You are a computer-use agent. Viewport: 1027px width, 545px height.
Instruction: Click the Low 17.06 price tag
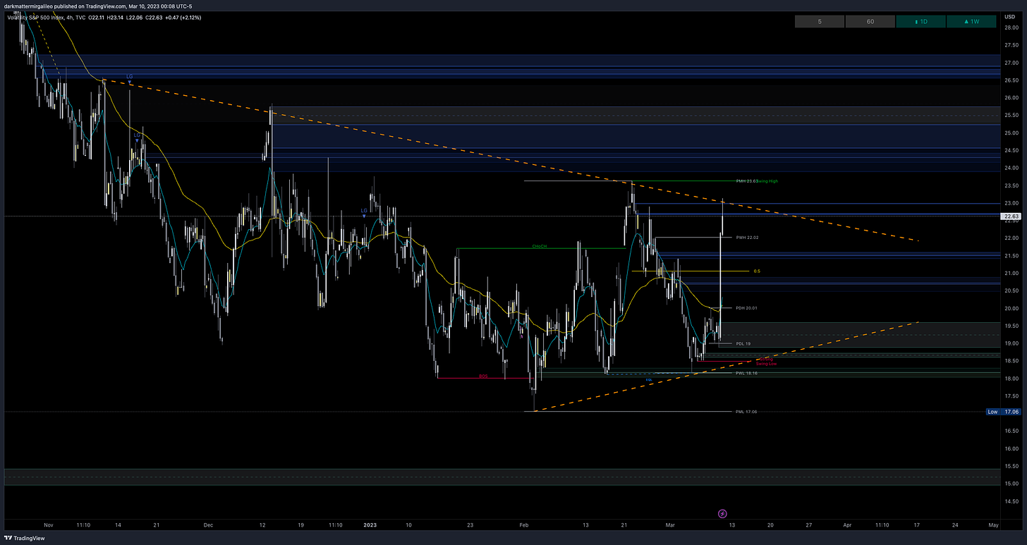[1003, 412]
